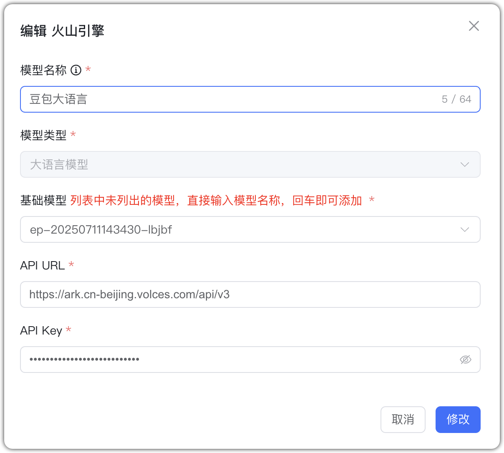Click into the API URL field

click(x=250, y=294)
